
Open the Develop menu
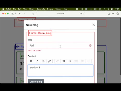(x=50, y=9)
